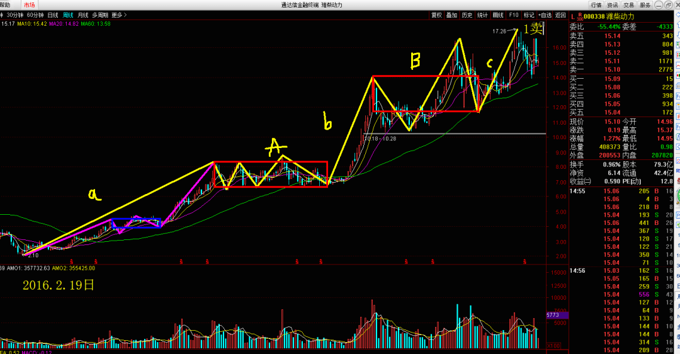Open the 交易 trading section
Screen dimensions: 680x354
tap(628, 5)
